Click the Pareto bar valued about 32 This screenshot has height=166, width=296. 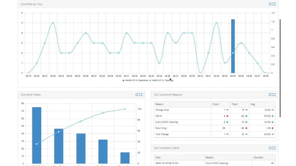point(103,152)
